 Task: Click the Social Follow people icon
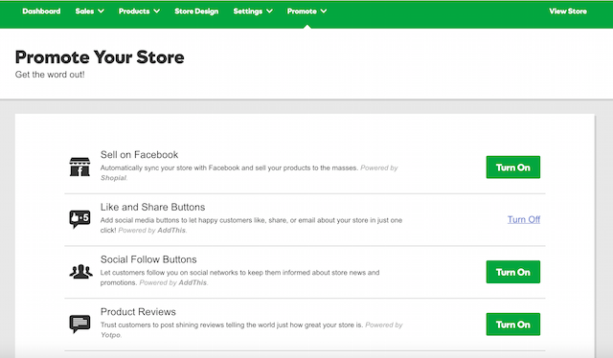(80, 272)
